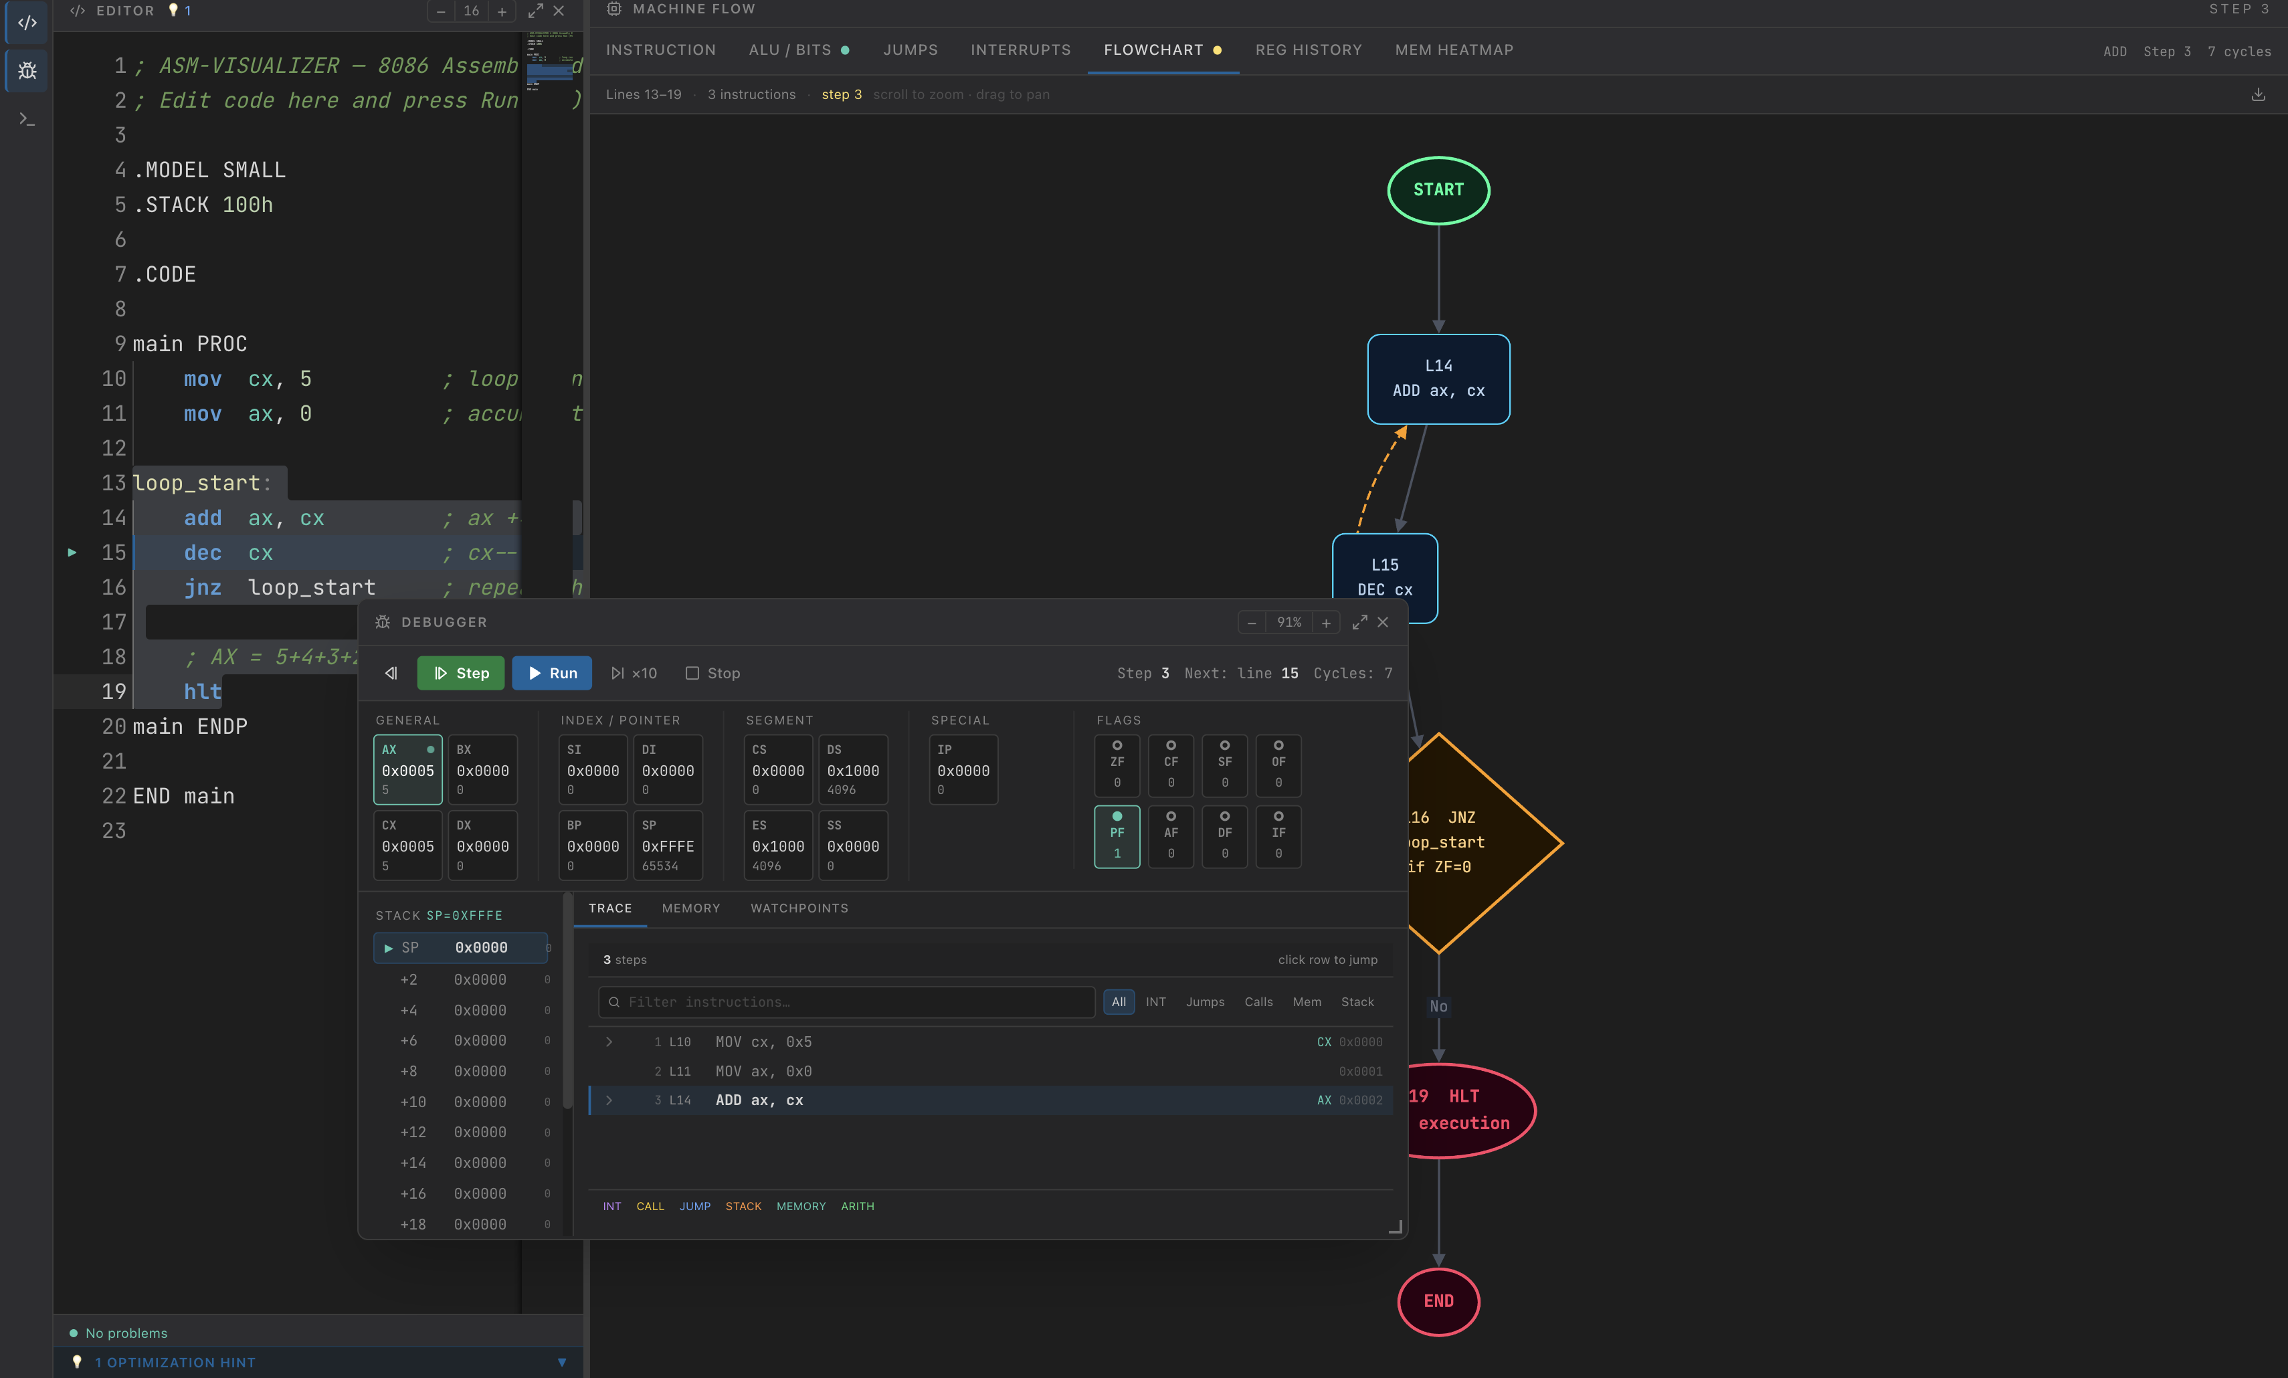Increase editor font size with plus

[502, 11]
